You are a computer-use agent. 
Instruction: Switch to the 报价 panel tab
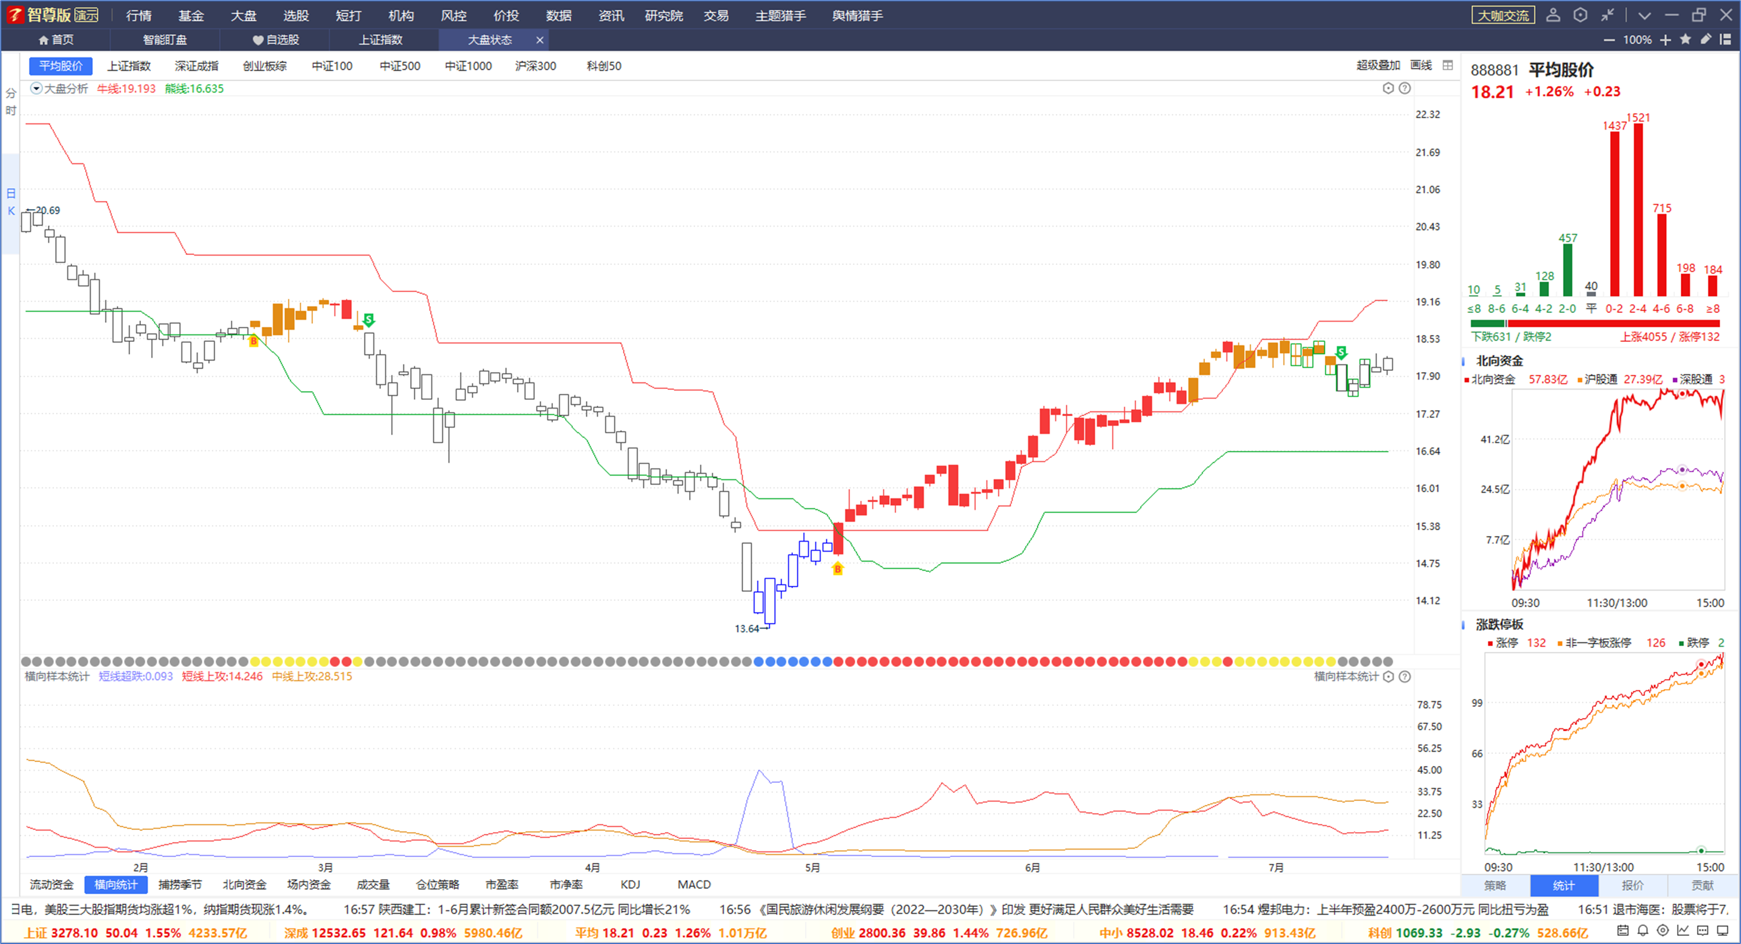(x=1633, y=885)
